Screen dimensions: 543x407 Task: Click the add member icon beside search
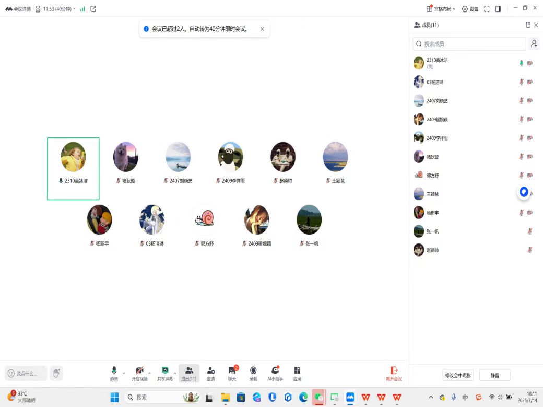point(534,44)
